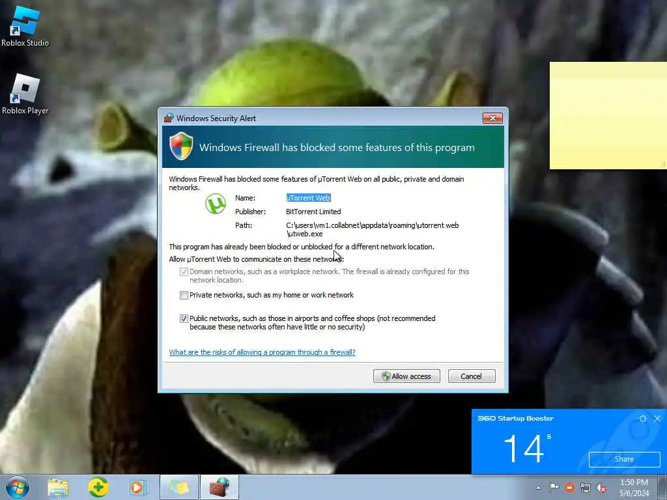Click the muted volume tray icon

[x=601, y=488]
